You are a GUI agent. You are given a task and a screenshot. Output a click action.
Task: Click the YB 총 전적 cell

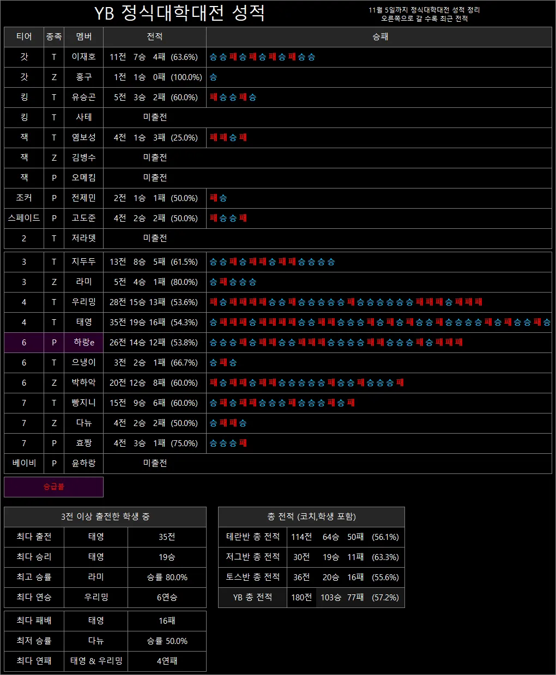(252, 597)
